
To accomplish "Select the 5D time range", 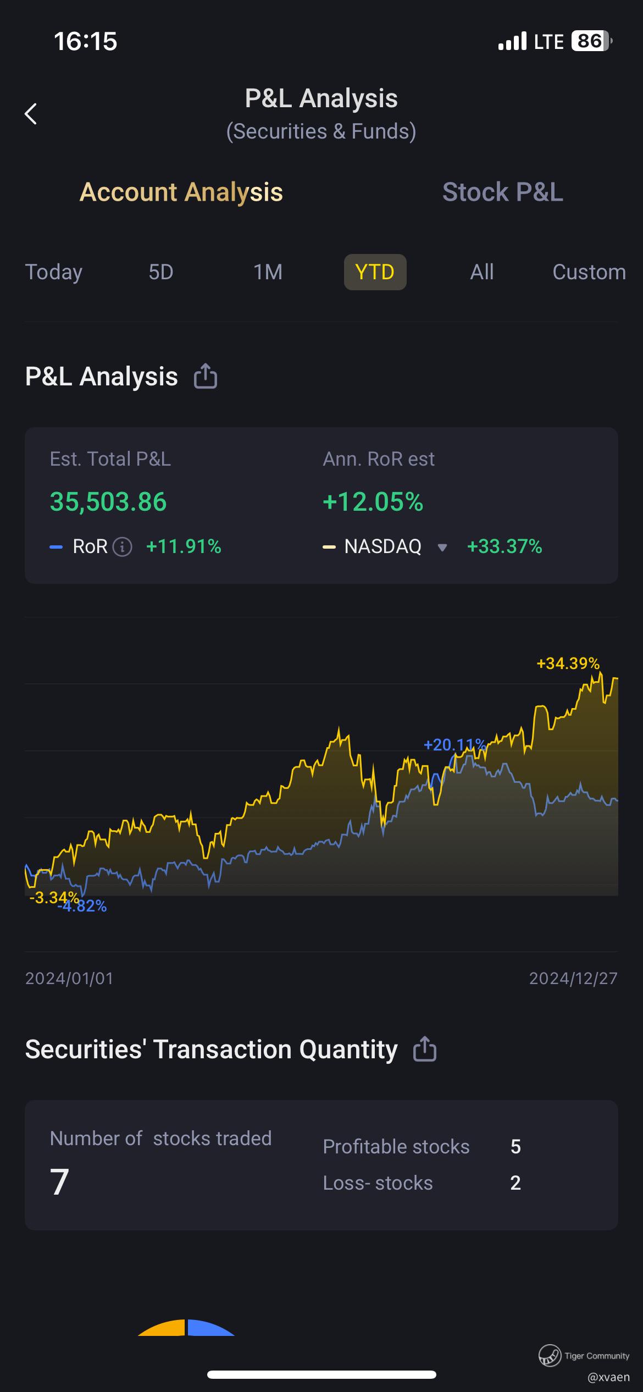I will tap(160, 272).
